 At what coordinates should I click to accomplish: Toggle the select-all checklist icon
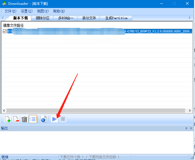33,119
